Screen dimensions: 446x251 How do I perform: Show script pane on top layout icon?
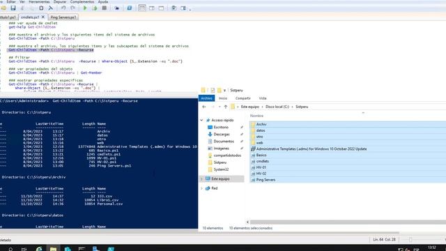[x=142, y=8]
